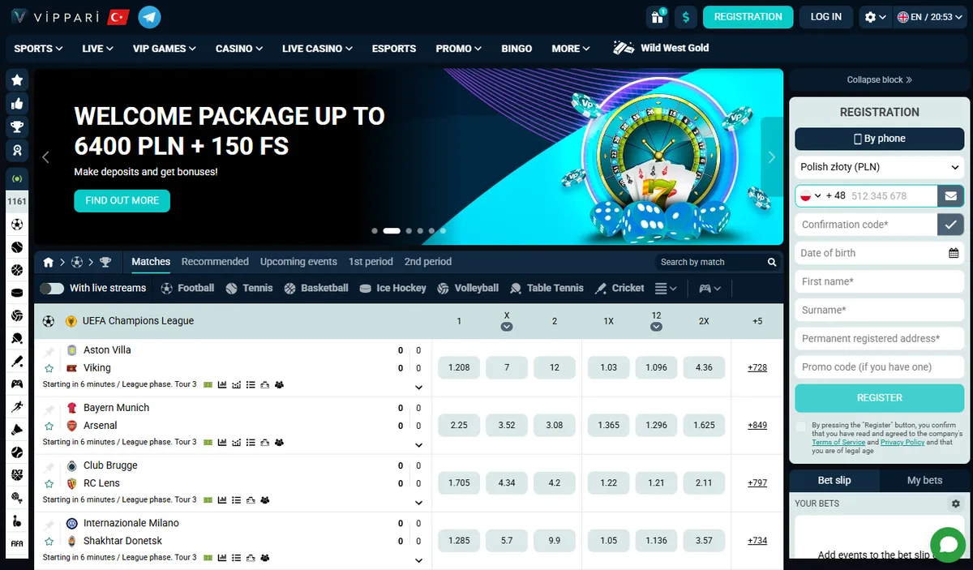Click the Wild West Gold promo icon
The width and height of the screenshot is (973, 570).
tap(623, 48)
